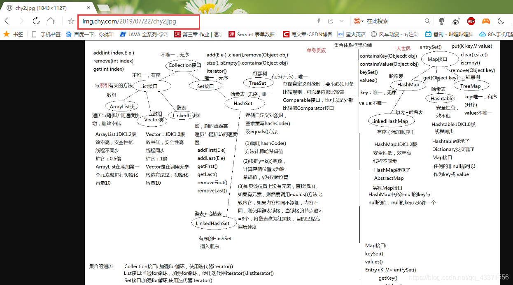Click the red 二人世界 label
The height and width of the screenshot is (285, 513).
(x=401, y=49)
